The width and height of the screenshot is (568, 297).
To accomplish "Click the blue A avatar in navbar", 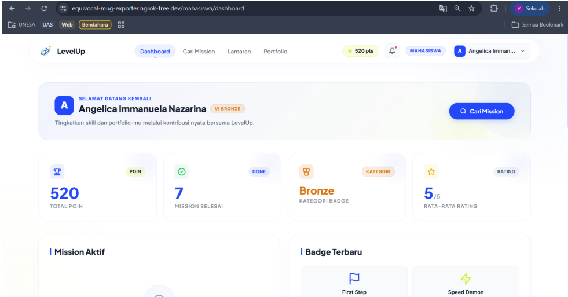I will [460, 51].
